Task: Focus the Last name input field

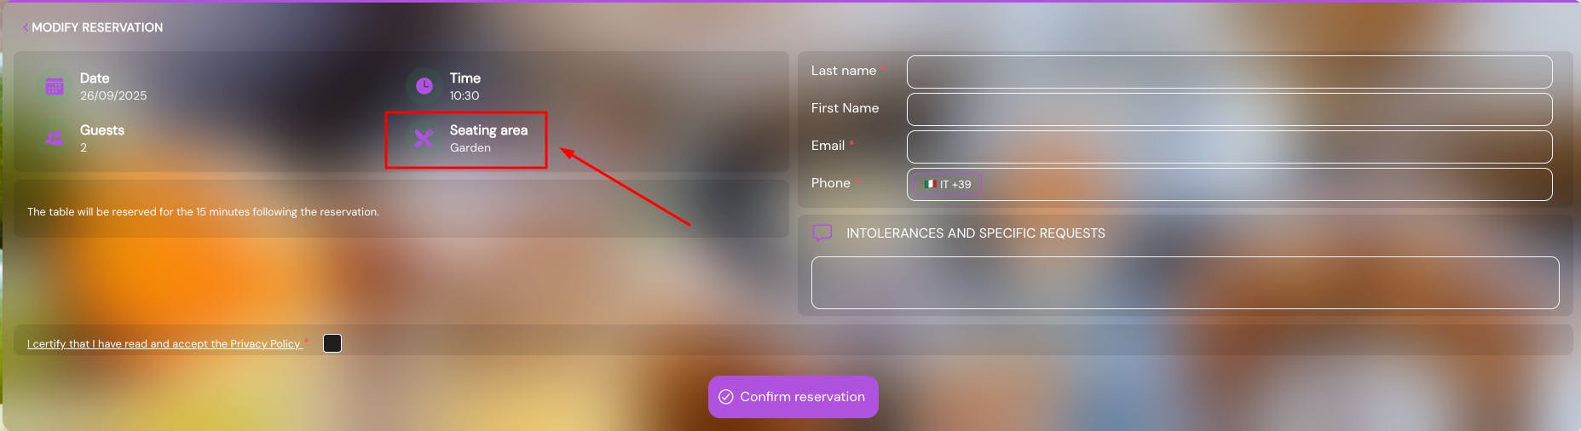Action: click(x=1229, y=72)
